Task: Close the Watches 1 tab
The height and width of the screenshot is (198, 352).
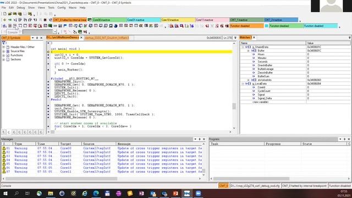Action: pyautogui.click(x=254, y=37)
